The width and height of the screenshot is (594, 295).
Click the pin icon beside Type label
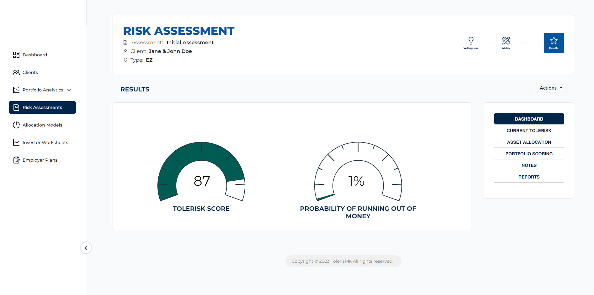pyautogui.click(x=125, y=60)
